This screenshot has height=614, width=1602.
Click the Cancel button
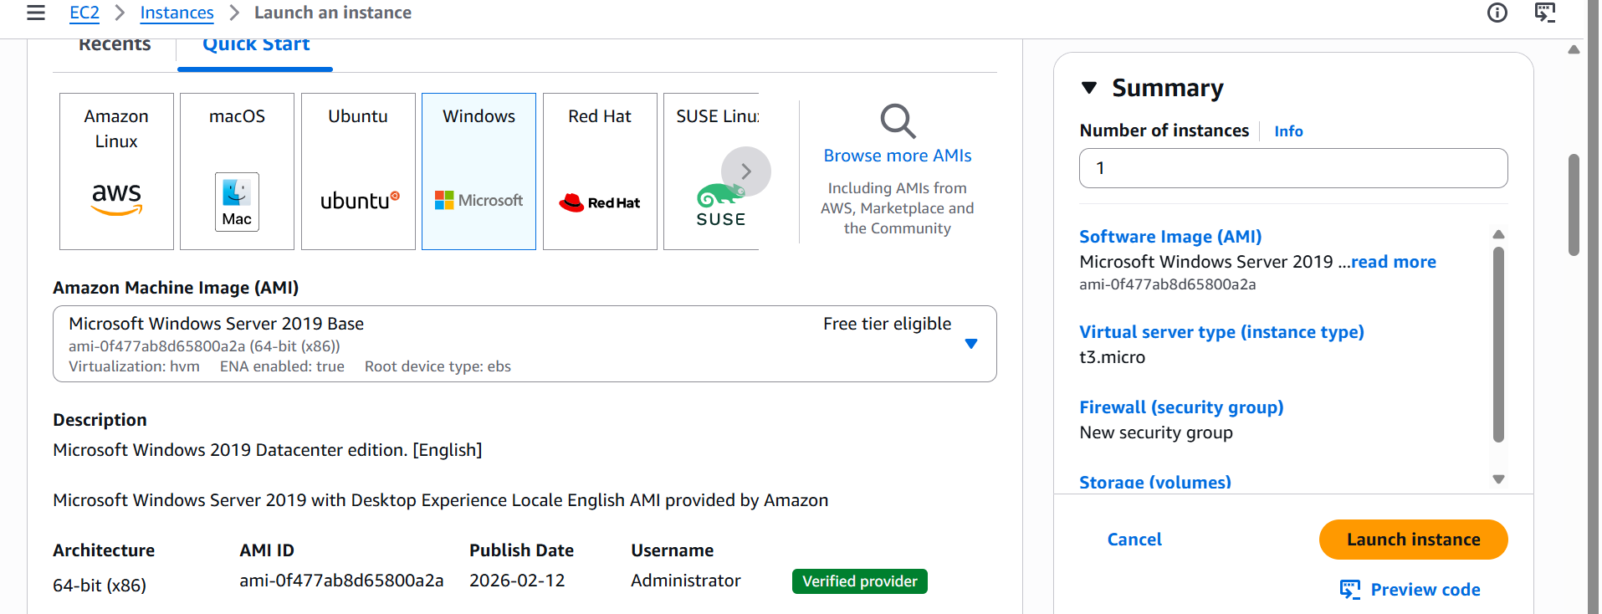click(1134, 540)
